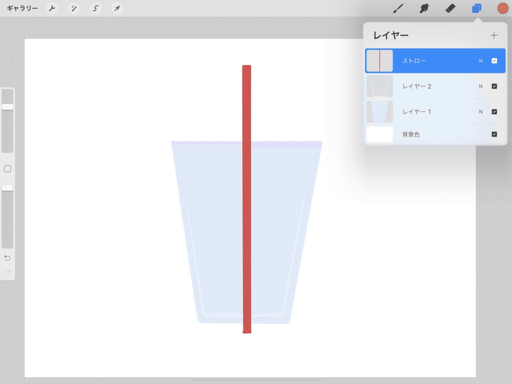This screenshot has height=384, width=512.
Task: Activate the Transform arrow tool
Action: 116,8
